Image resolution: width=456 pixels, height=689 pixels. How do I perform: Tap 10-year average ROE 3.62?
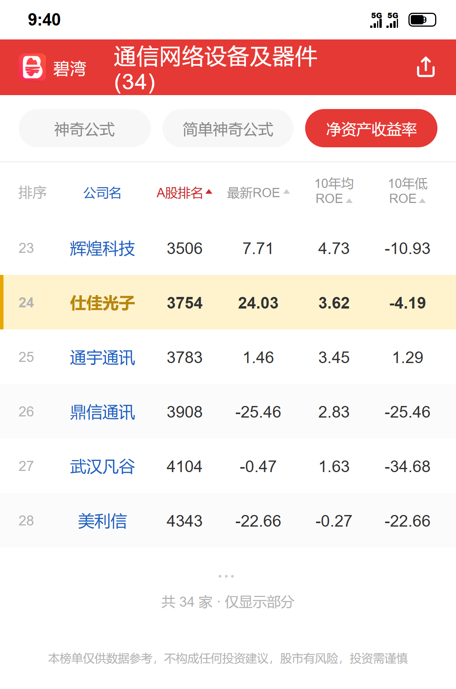334,303
